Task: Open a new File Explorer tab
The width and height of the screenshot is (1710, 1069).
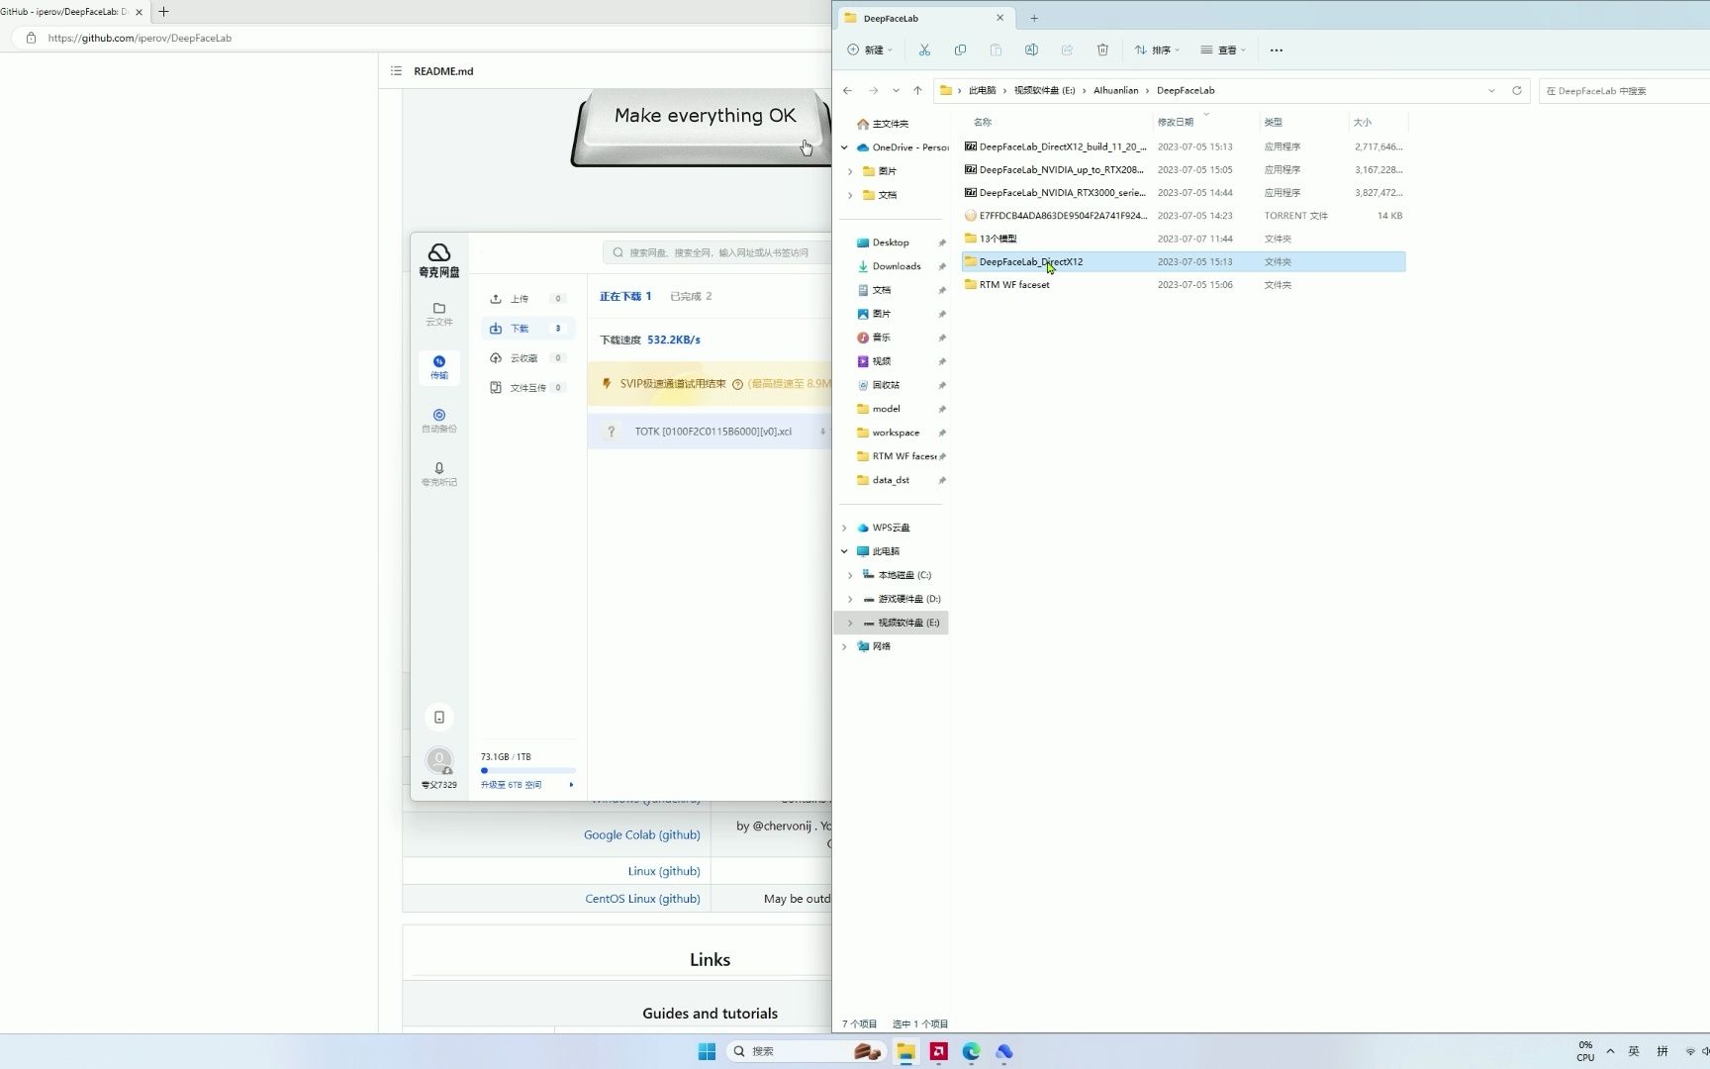Action: point(1034,18)
